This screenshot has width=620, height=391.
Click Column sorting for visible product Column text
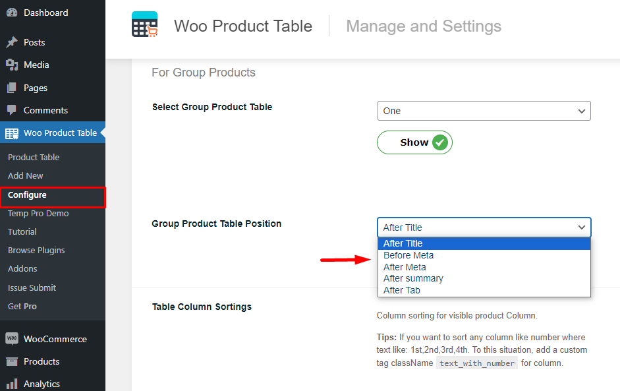point(457,315)
